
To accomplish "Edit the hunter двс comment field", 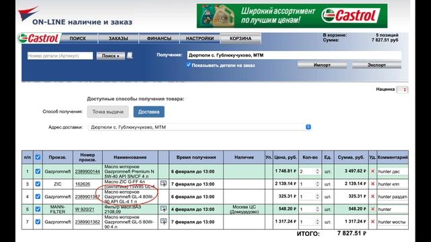I will [x=393, y=171].
